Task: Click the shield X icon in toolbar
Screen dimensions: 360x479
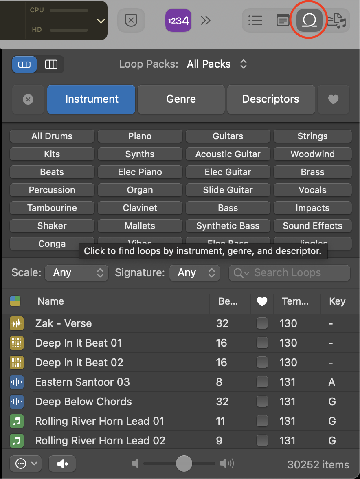Action: [x=131, y=20]
